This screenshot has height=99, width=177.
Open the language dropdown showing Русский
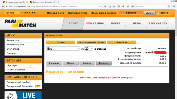click(x=13, y=13)
